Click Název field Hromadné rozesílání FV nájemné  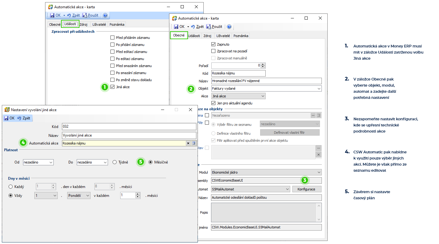pos(267,81)
